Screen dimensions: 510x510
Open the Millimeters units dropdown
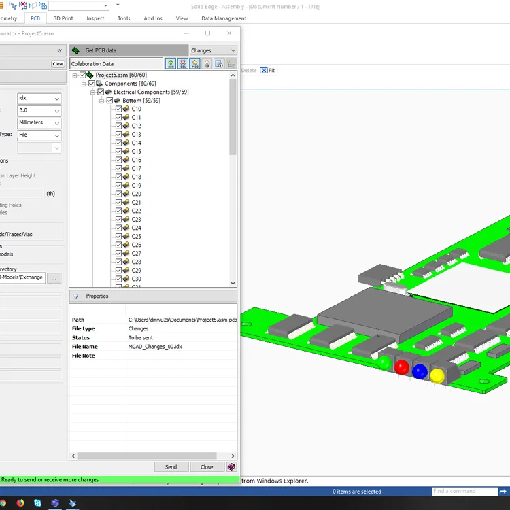point(39,123)
